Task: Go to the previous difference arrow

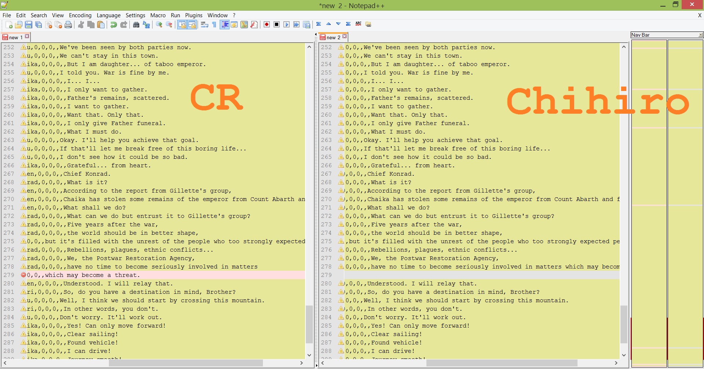Action: pos(329,24)
